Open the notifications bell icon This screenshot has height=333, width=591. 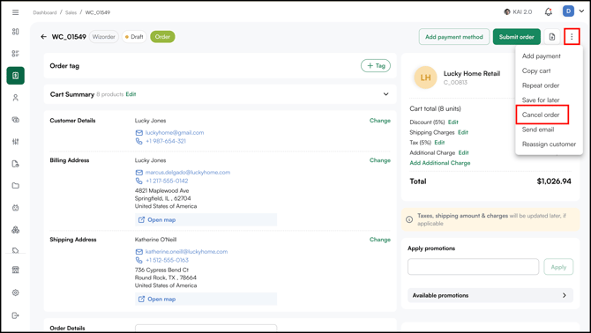[549, 12]
